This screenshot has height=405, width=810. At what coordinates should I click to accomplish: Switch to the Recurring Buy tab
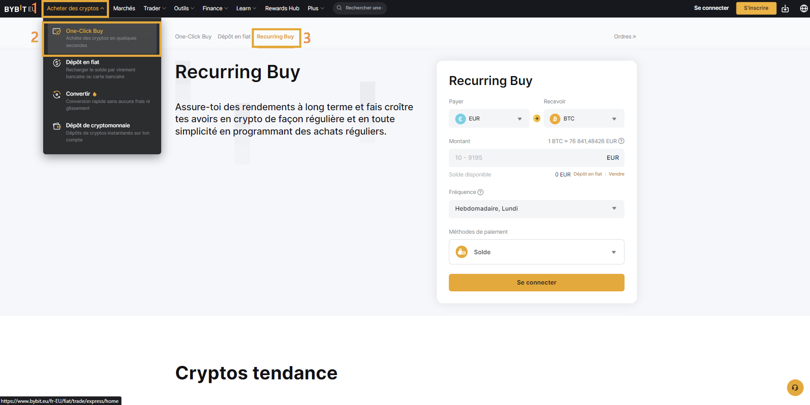click(x=276, y=37)
